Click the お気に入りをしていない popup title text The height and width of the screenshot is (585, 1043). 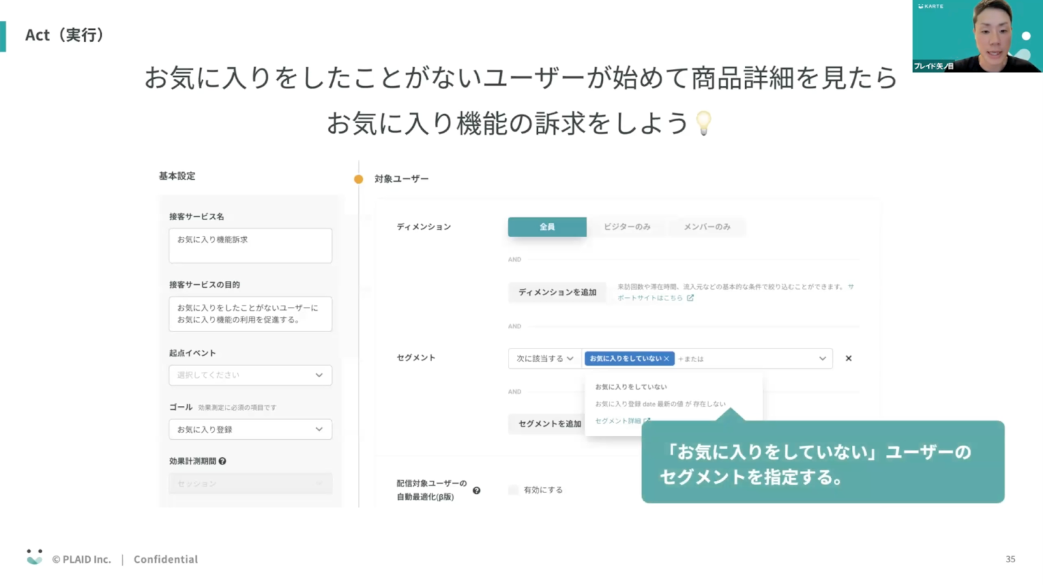point(630,387)
